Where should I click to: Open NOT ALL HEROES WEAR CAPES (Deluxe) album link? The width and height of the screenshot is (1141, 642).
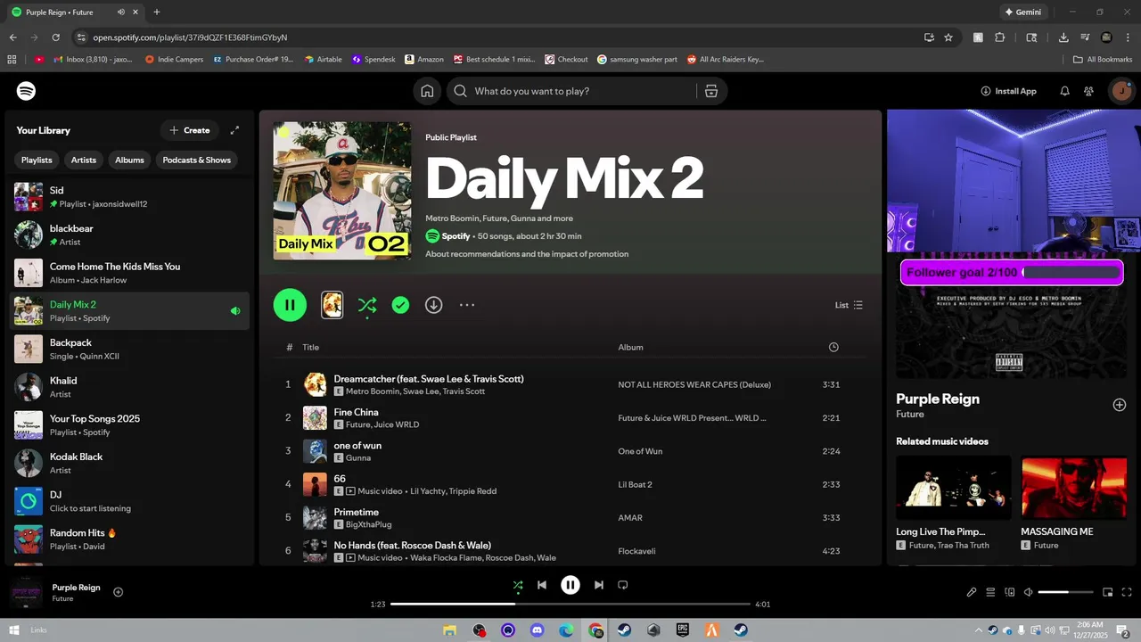[x=694, y=384]
